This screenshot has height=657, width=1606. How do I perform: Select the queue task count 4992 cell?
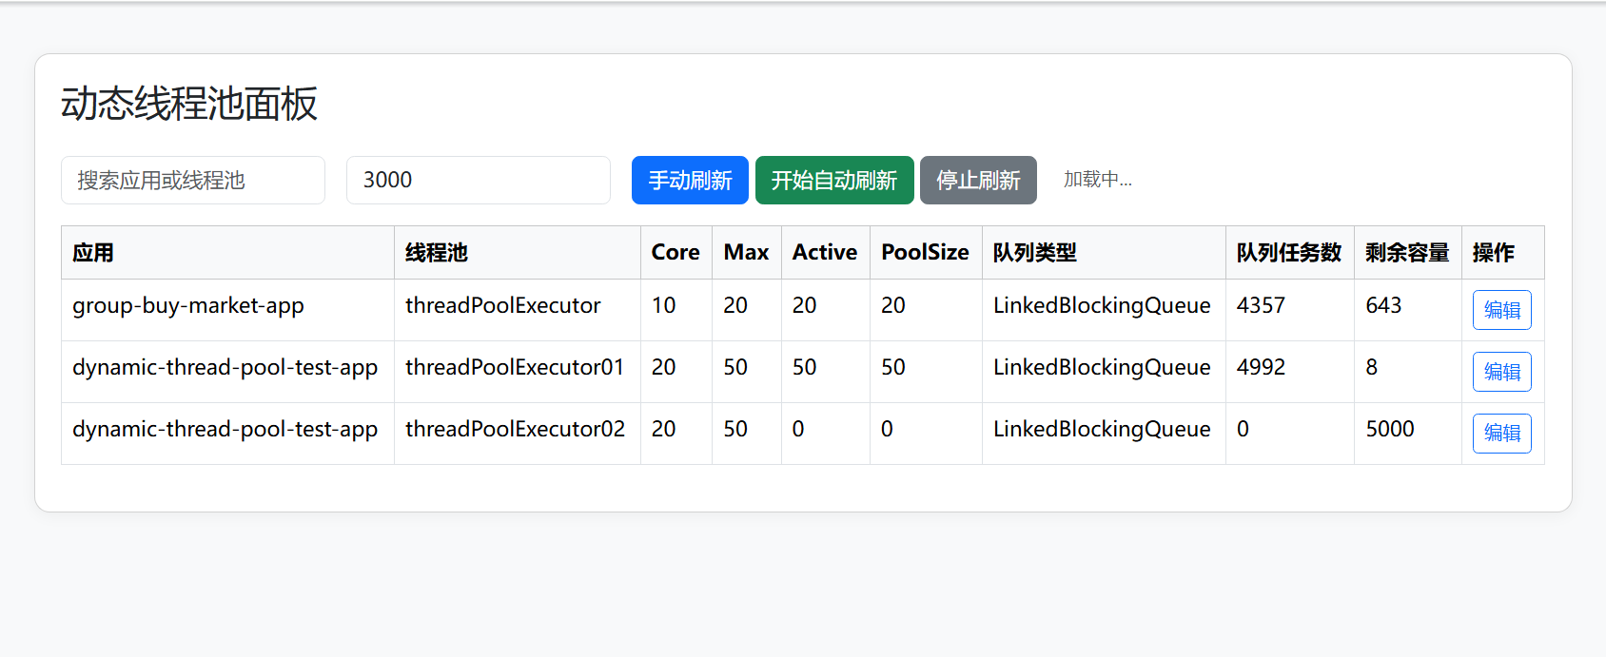(x=1261, y=368)
